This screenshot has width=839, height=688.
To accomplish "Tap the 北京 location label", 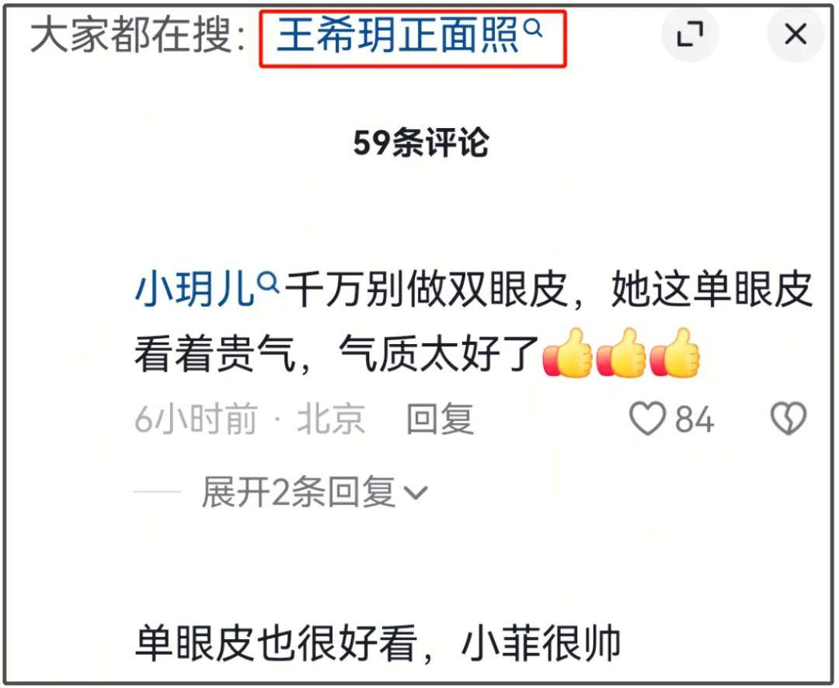I will click(x=331, y=419).
